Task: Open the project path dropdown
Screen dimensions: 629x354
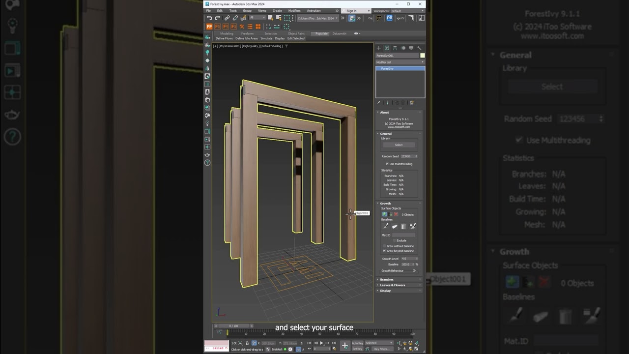Action: tap(317, 18)
